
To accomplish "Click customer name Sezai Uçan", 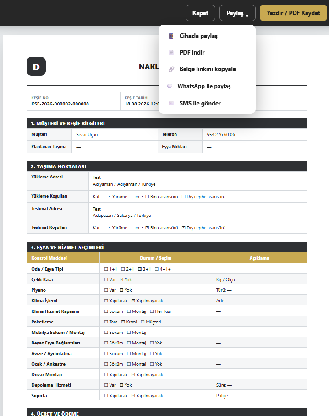I will click(87, 135).
